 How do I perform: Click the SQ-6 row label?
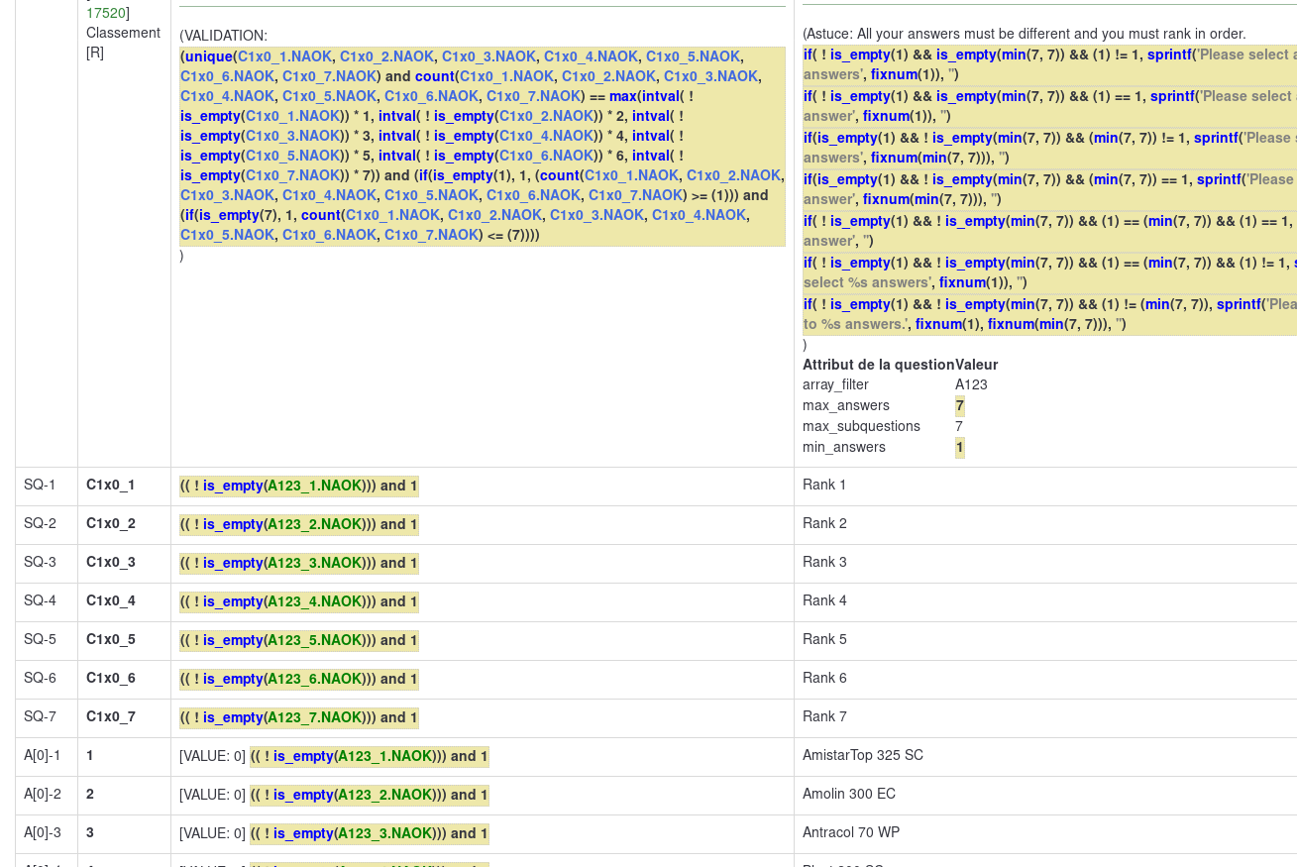pos(40,678)
